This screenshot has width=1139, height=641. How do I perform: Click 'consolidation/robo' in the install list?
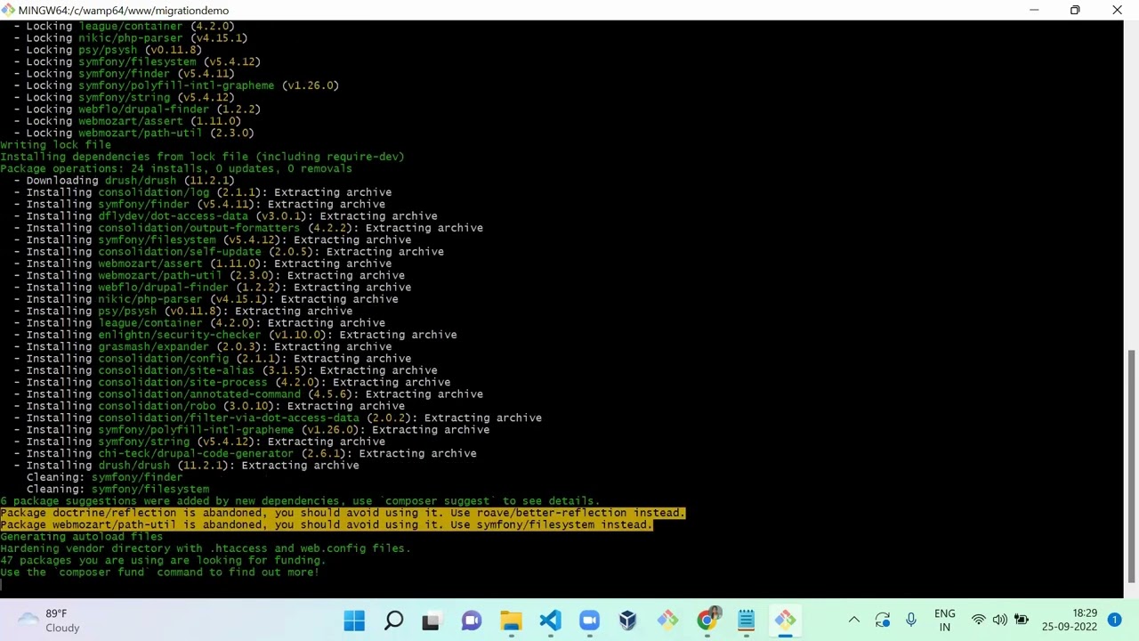coord(157,406)
